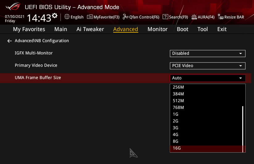Open Qfan Control(F6) fan icon
This screenshot has width=254, height=164.
point(125,17)
